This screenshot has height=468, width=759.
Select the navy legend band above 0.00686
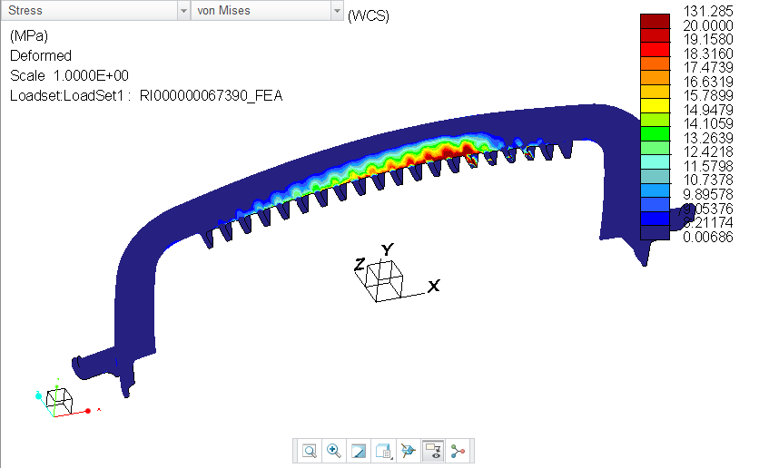[x=655, y=233]
